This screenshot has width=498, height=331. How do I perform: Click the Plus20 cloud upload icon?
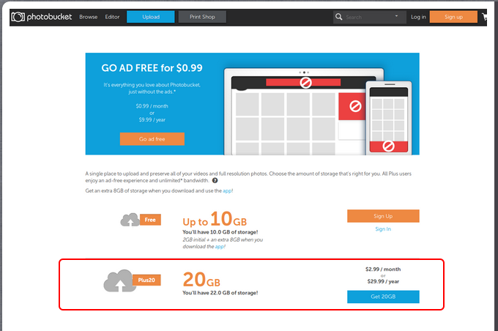120,280
